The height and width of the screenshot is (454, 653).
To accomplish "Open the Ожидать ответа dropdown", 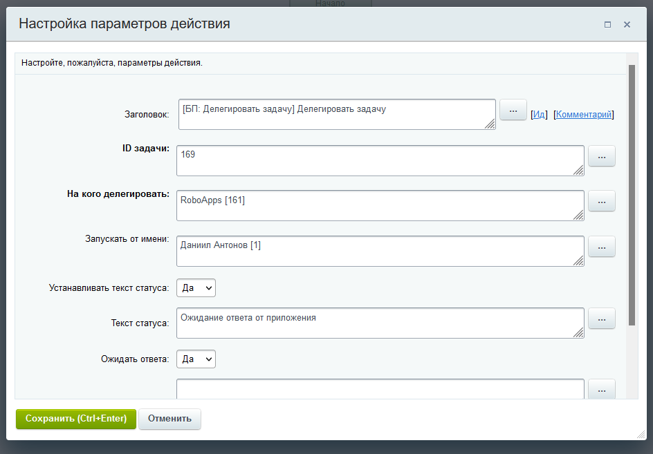I will [196, 359].
